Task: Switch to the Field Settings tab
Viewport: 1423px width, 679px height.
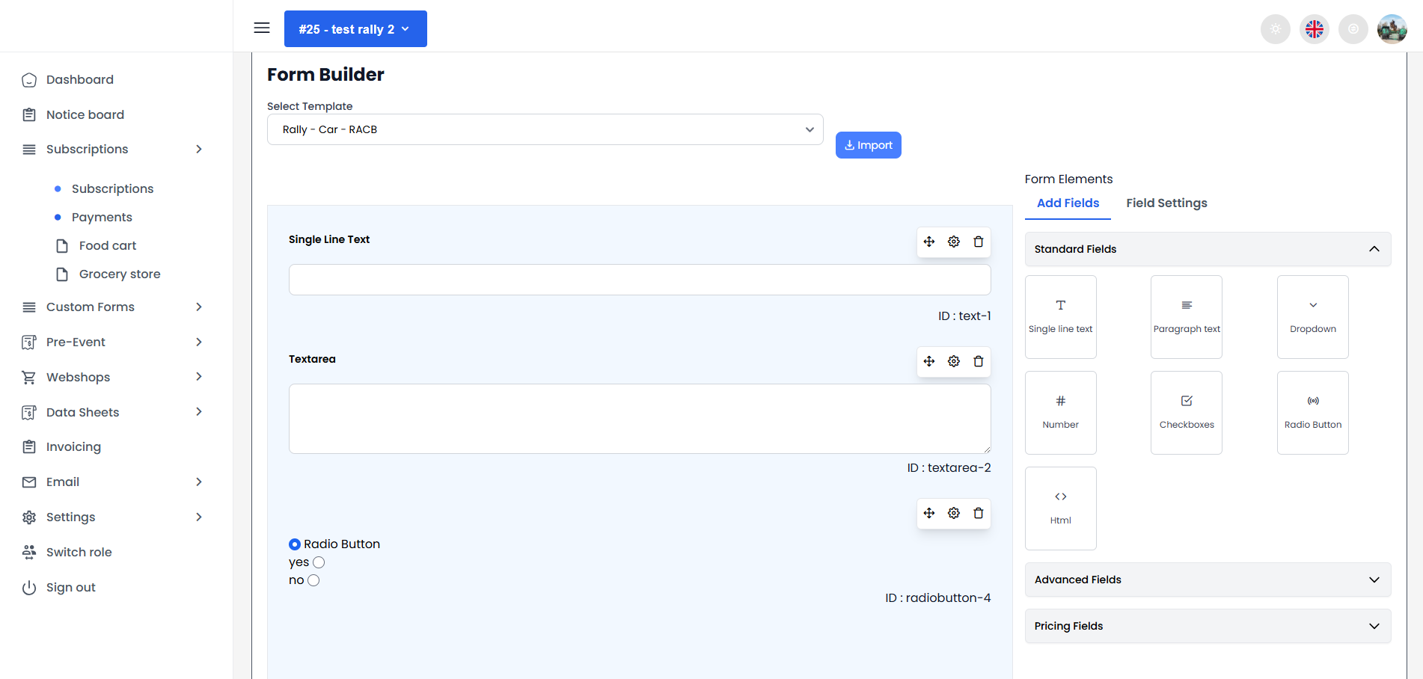Action: (1166, 203)
